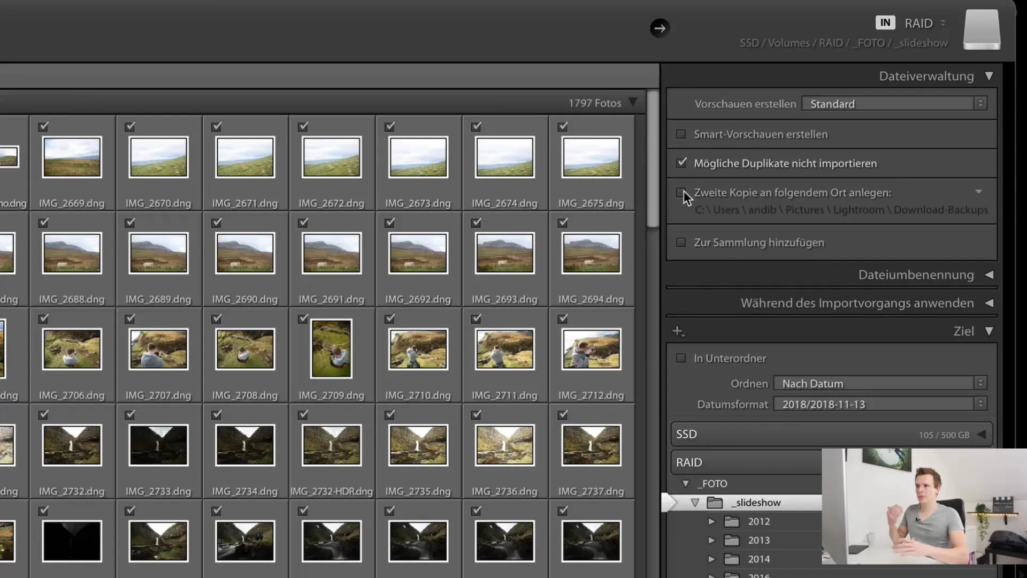Enable Zweite Kopie an folgendem Ort anlegen

tap(681, 192)
